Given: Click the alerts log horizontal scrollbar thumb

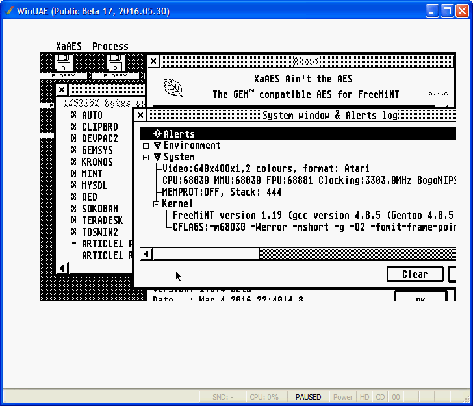Looking at the screenshot, I should 207,254.
